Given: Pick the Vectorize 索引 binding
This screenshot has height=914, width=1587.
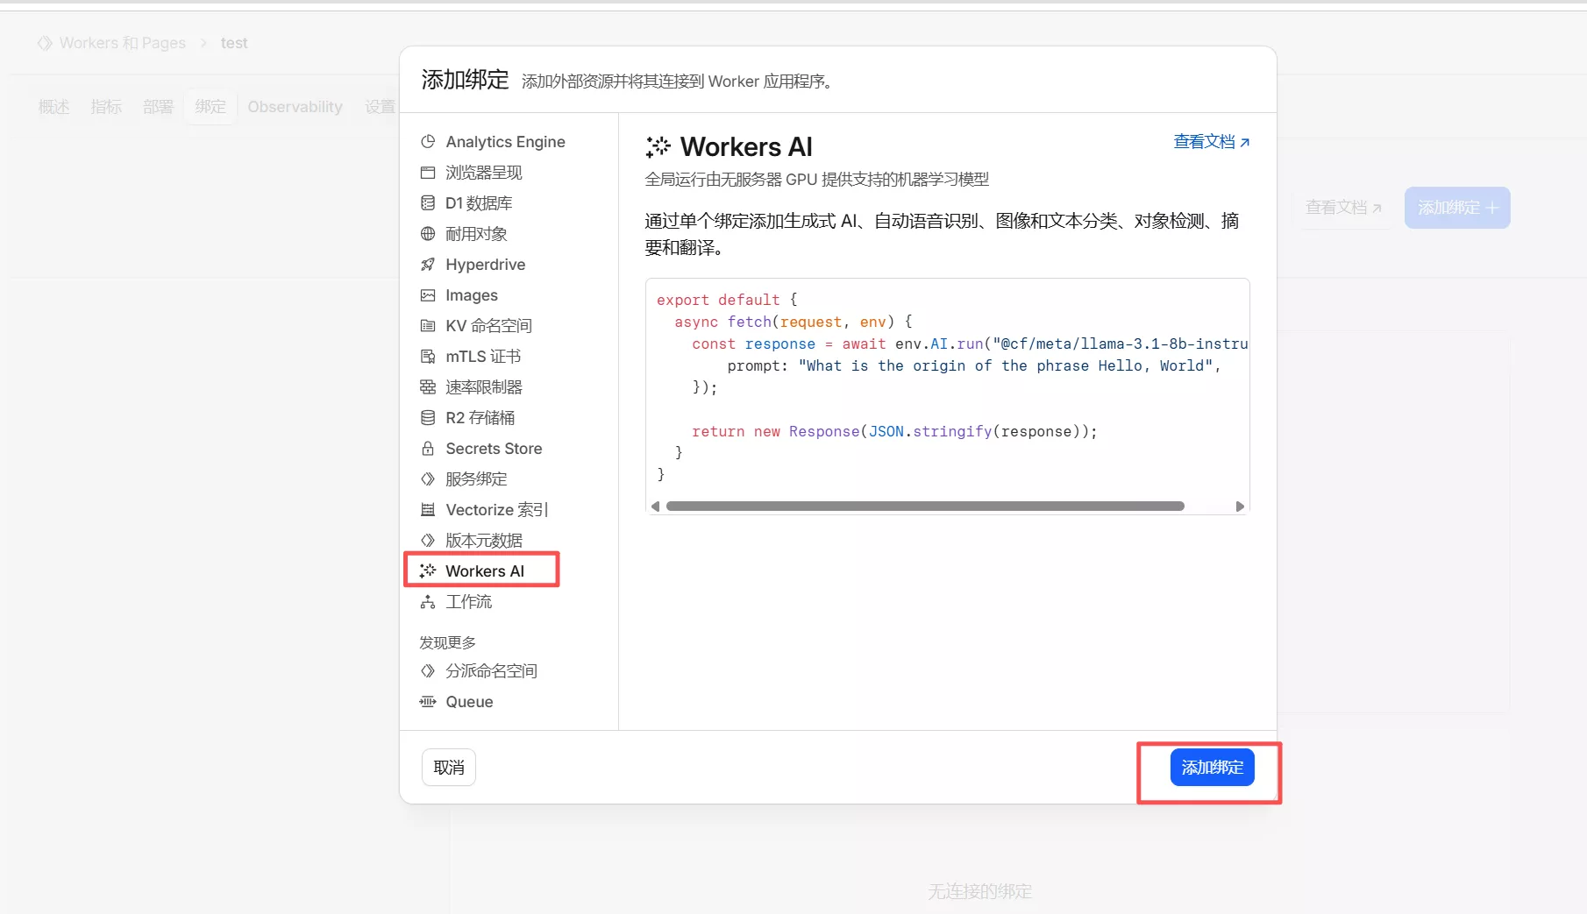Looking at the screenshot, I should coord(495,509).
